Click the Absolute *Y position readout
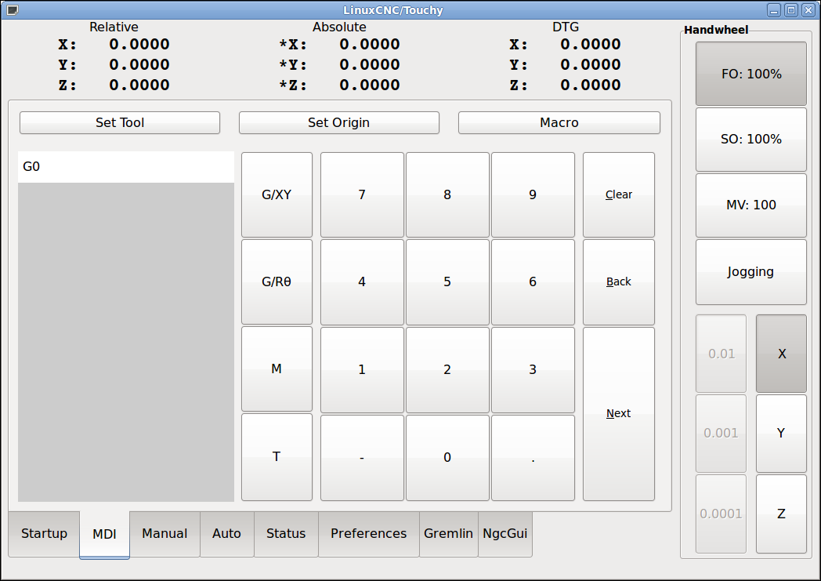The height and width of the screenshot is (581, 821). point(339,65)
